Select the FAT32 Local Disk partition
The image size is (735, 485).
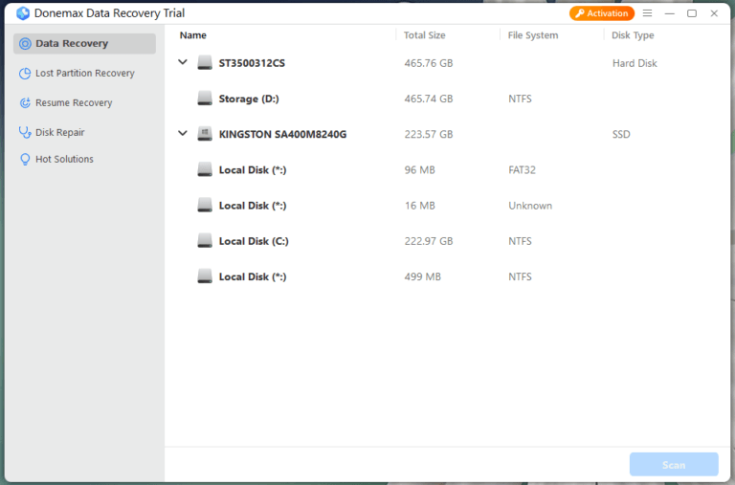448,169
